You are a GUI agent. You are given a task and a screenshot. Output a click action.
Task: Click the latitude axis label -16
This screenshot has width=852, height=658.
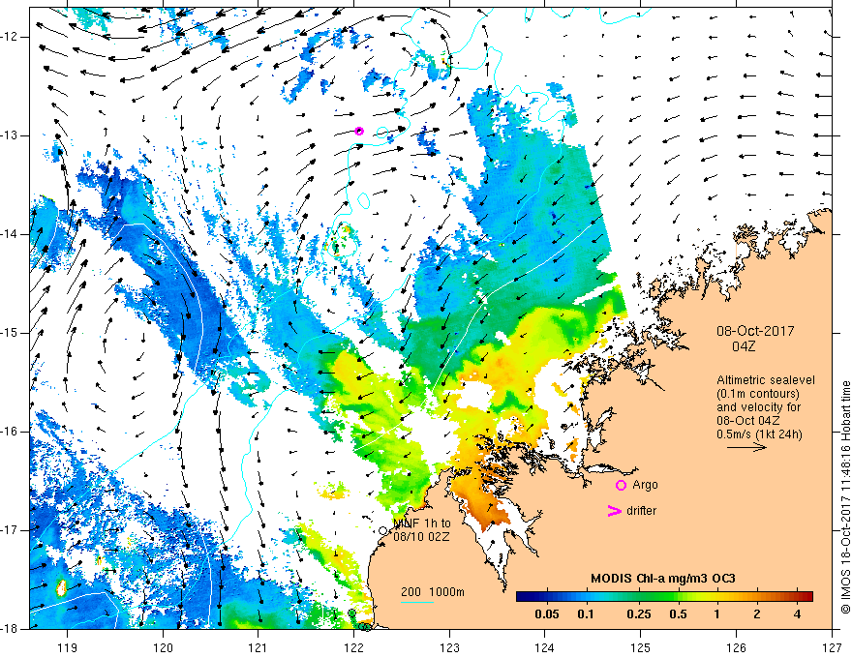(x=10, y=432)
